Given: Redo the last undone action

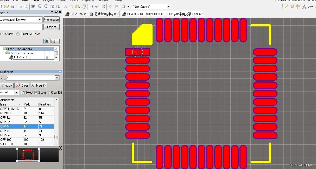Looking at the screenshot, I should point(116,6).
